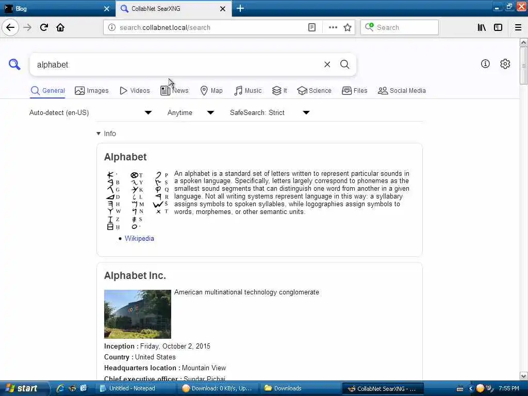This screenshot has height=396, width=528.
Task: Launch Internet Explorer from quick launch
Action: [60, 388]
